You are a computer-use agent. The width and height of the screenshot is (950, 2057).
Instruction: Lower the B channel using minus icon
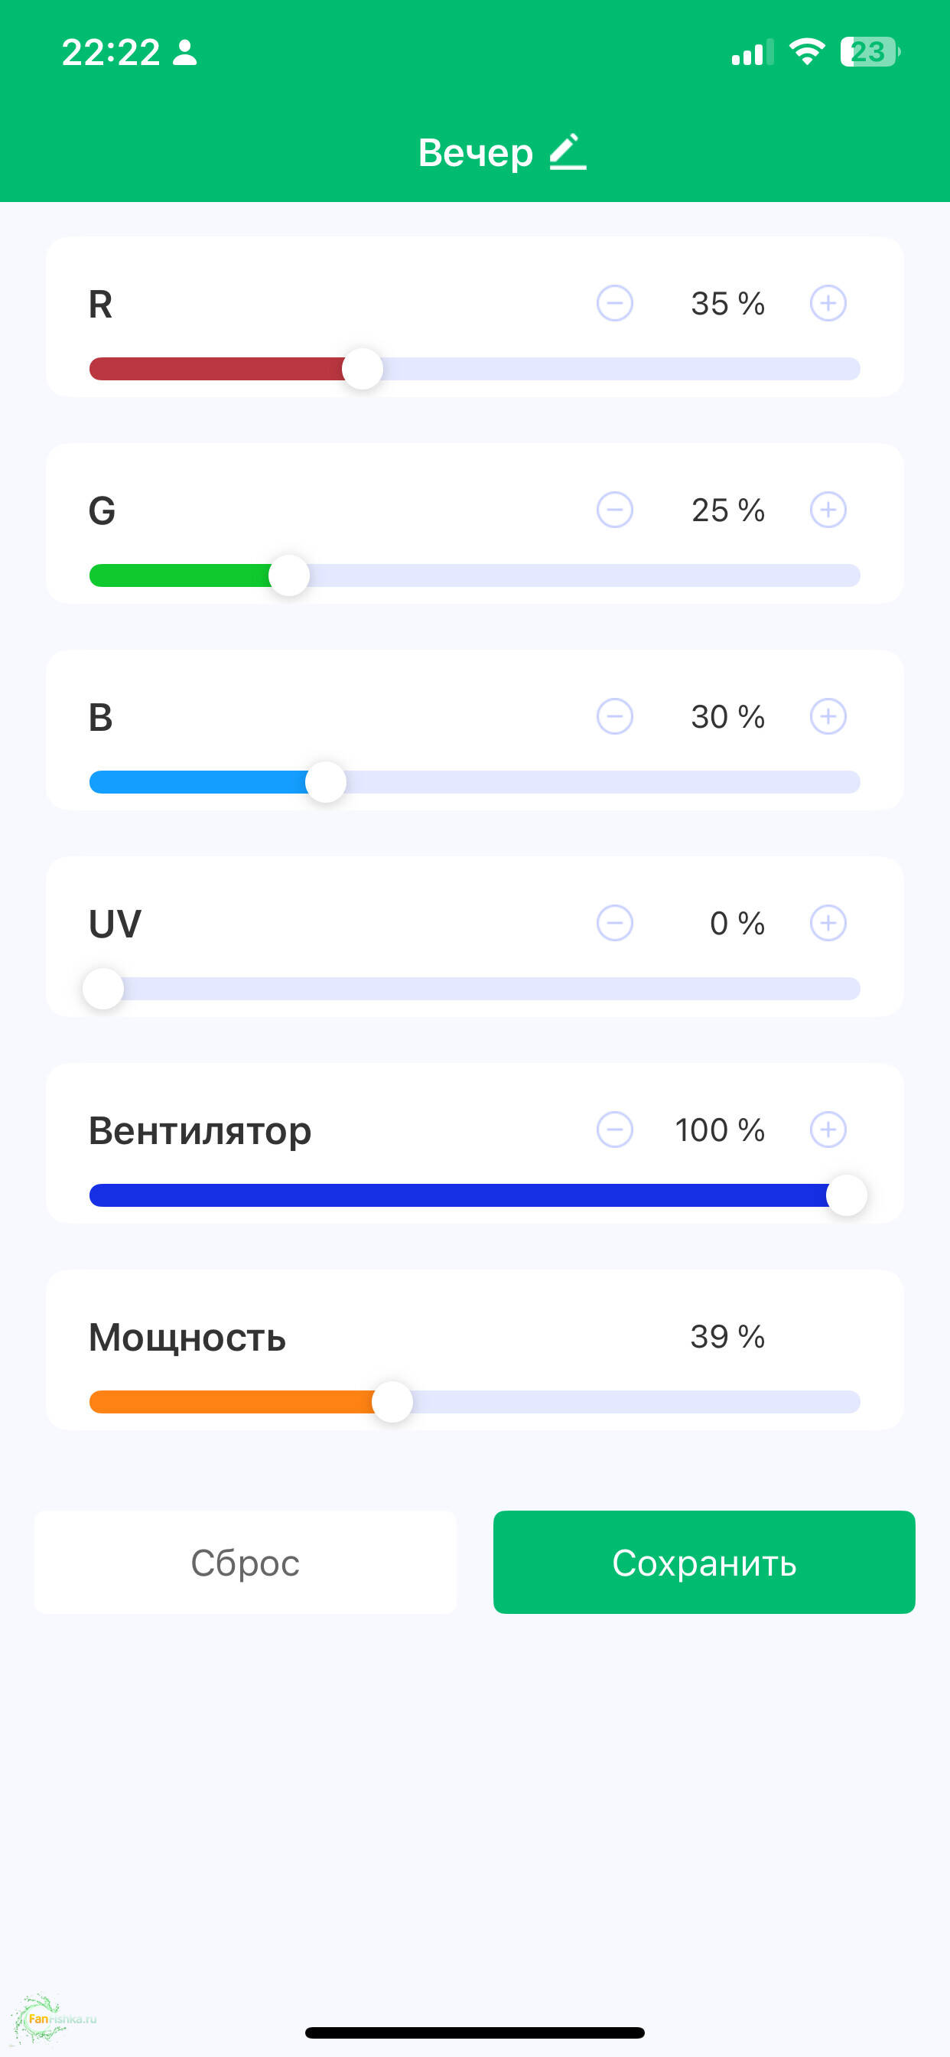[x=615, y=716]
